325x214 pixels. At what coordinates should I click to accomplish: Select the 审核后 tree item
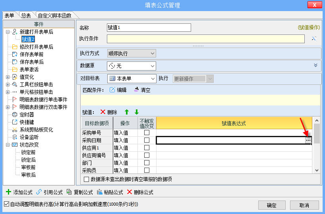tap(28, 175)
